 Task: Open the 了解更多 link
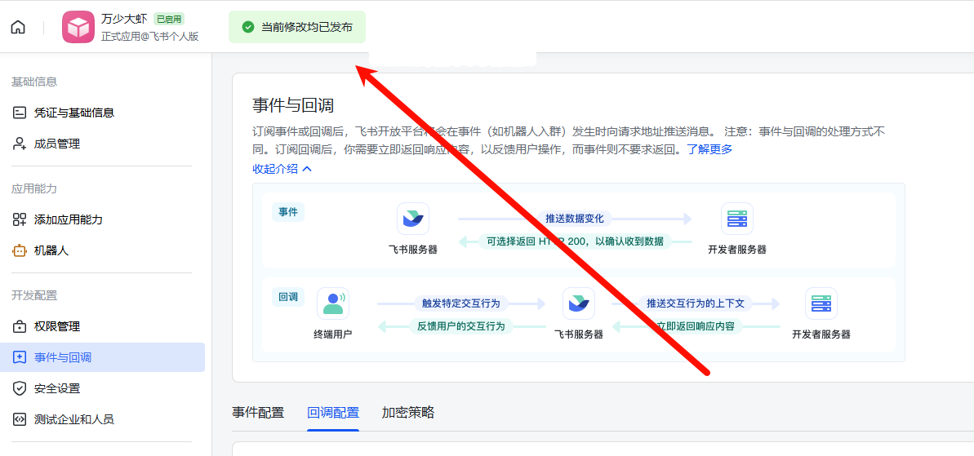(709, 149)
